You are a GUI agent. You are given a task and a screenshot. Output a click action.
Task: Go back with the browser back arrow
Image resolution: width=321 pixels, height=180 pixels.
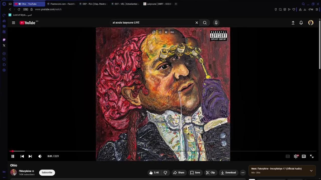click(x=10, y=9)
